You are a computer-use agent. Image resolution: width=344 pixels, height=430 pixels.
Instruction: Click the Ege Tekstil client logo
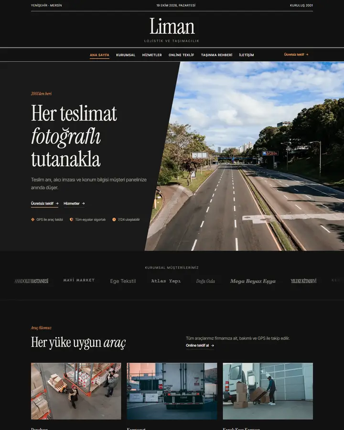tap(123, 281)
